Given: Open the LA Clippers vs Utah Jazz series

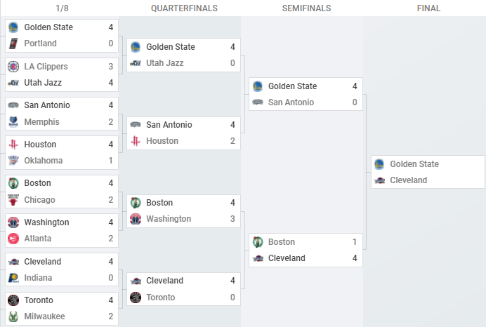Looking at the screenshot, I should coord(62,74).
